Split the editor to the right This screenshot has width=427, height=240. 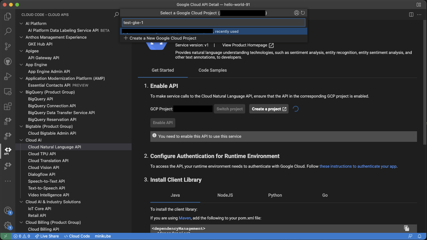(411, 14)
